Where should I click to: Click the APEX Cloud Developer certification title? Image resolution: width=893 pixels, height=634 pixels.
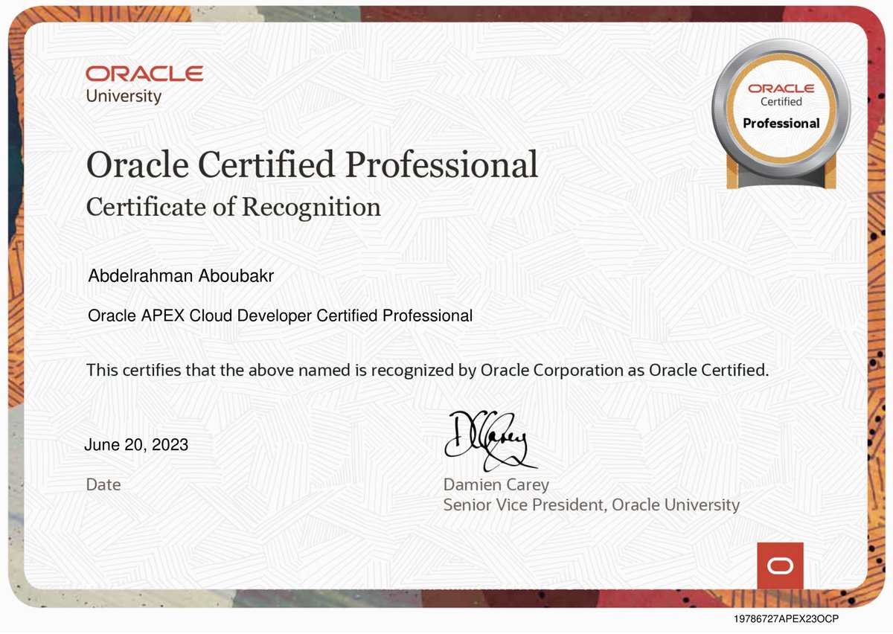click(x=281, y=316)
